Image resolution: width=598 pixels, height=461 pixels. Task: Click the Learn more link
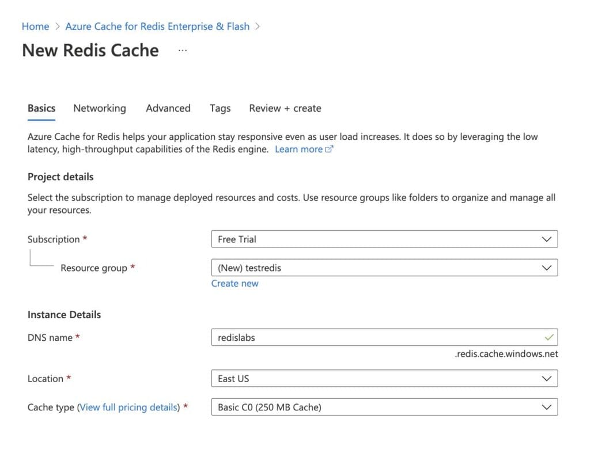298,148
